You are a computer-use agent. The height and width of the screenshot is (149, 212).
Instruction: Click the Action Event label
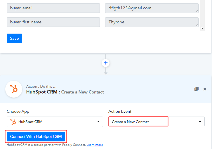tap(120, 111)
